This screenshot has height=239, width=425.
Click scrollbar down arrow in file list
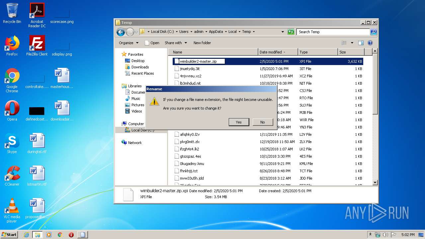click(375, 182)
